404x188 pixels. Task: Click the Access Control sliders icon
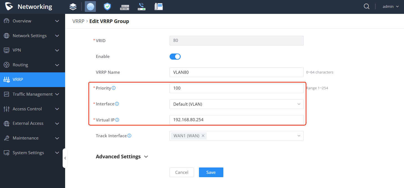click(6, 109)
